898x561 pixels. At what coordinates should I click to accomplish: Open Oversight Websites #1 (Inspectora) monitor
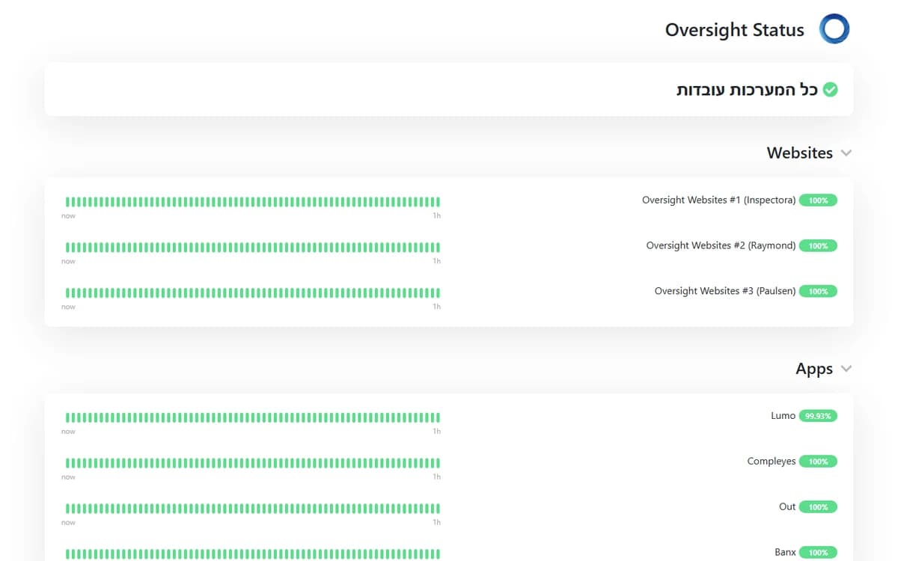[x=718, y=200]
